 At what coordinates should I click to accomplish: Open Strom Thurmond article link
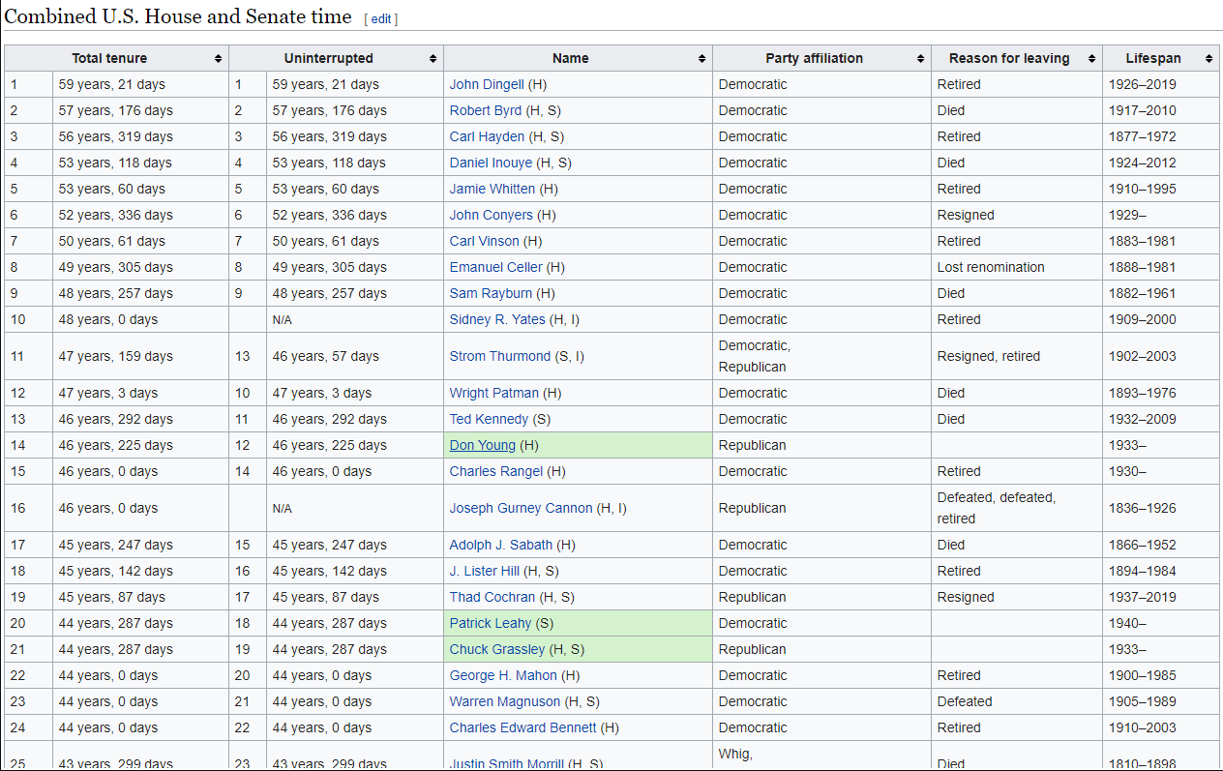coord(500,356)
